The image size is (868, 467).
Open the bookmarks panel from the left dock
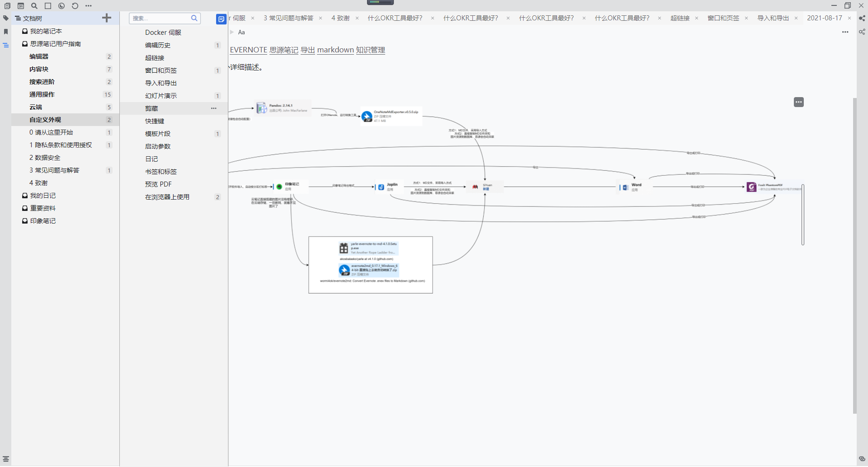(6, 32)
